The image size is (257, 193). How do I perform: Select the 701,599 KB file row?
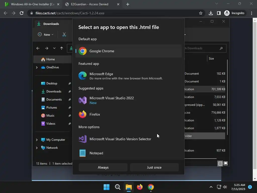tap(205, 89)
